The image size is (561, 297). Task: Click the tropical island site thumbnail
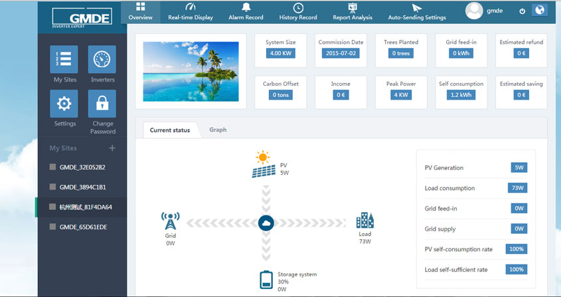point(191,71)
